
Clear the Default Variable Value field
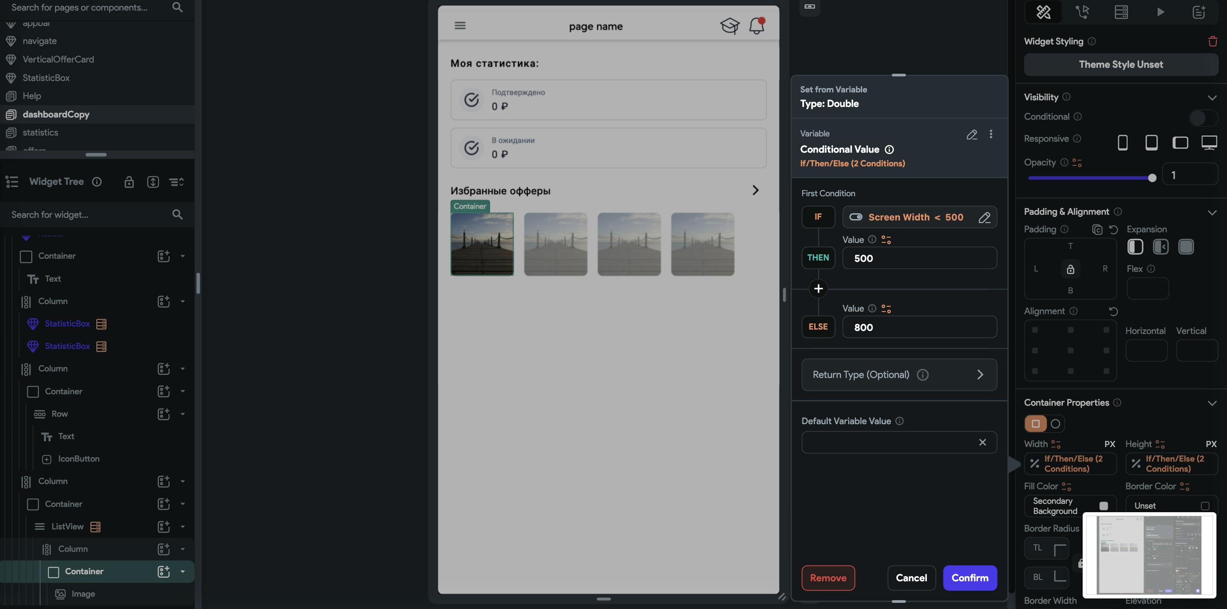[982, 442]
